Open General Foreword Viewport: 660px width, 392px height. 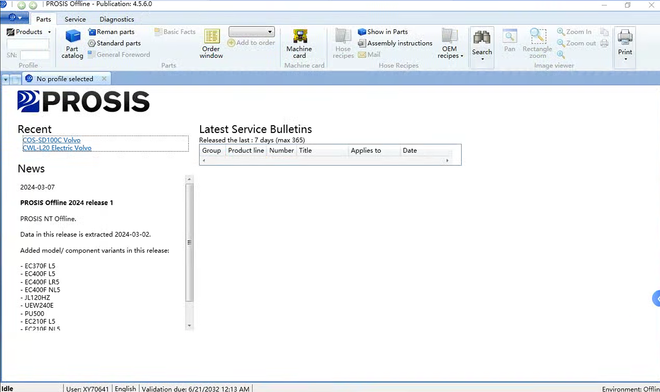click(x=119, y=55)
